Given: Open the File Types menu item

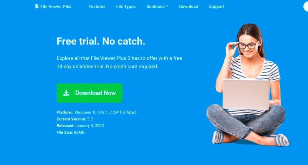Looking at the screenshot, I should tap(126, 6).
